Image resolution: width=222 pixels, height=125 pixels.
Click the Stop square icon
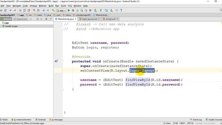[x=90, y=10]
